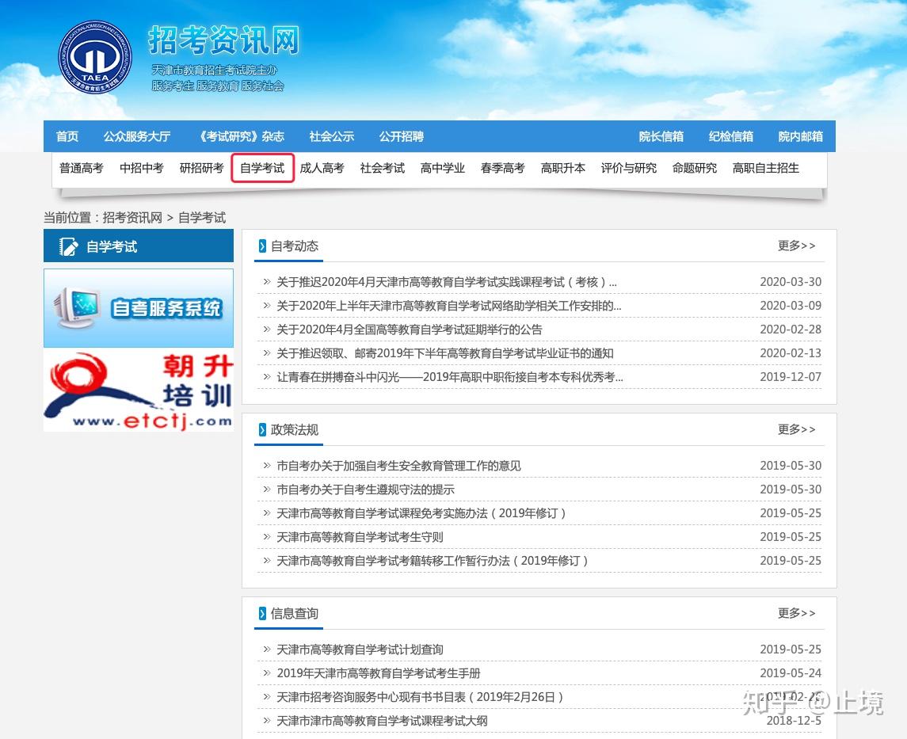Screen dimensions: 907x739
Task: Click the date 2020-03-30
Action: (790, 282)
